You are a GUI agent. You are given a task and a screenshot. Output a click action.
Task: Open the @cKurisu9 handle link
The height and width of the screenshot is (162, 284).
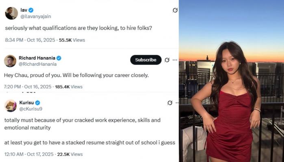pos(31,109)
